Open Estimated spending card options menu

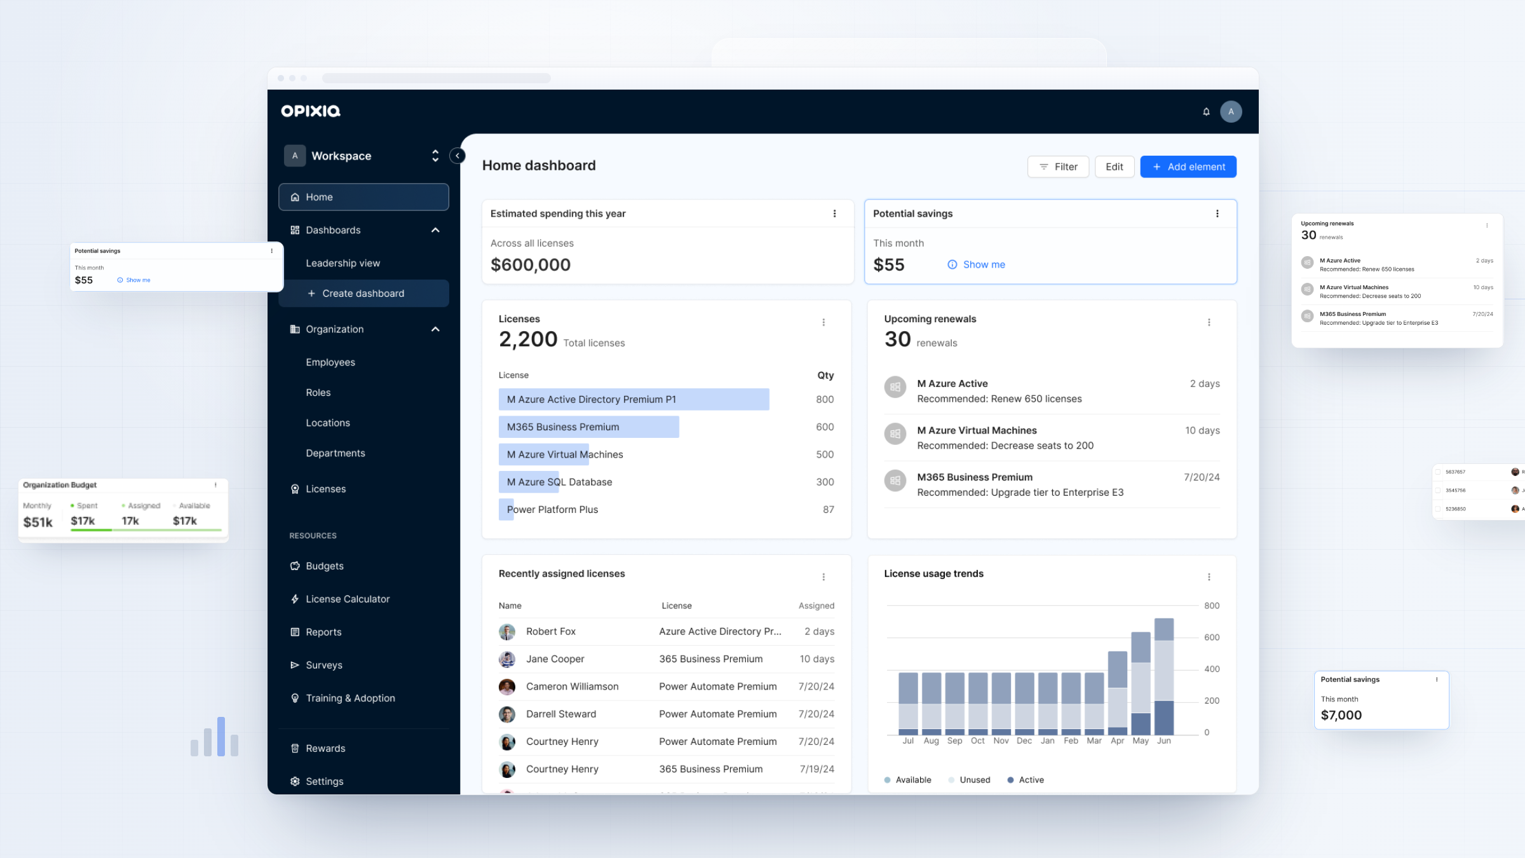[x=835, y=214]
